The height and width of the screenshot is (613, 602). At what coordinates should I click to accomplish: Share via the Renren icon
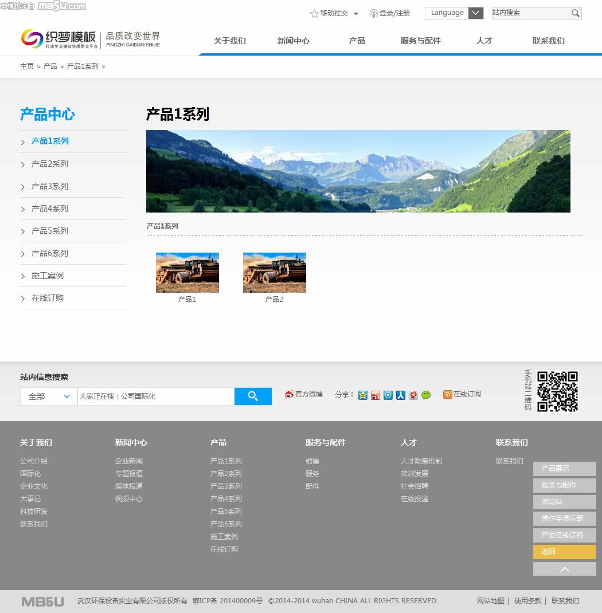[x=401, y=395]
